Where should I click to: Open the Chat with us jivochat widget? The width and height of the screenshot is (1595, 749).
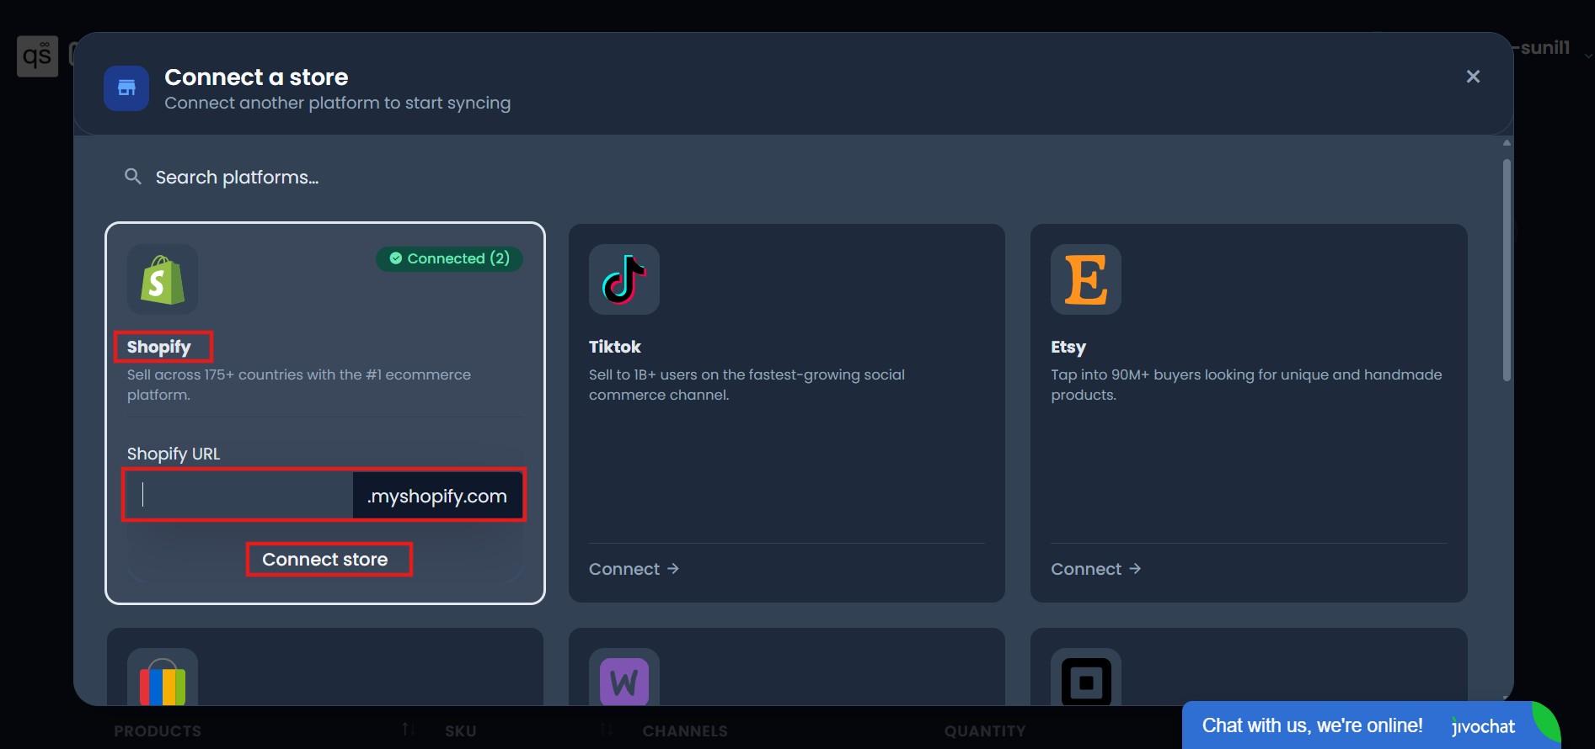1371,725
